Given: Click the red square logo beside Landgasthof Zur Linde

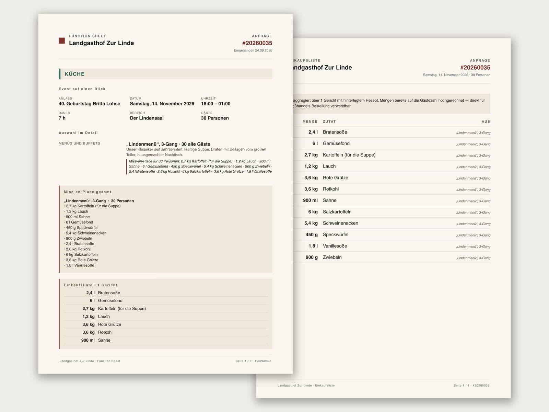Looking at the screenshot, I should [62, 41].
